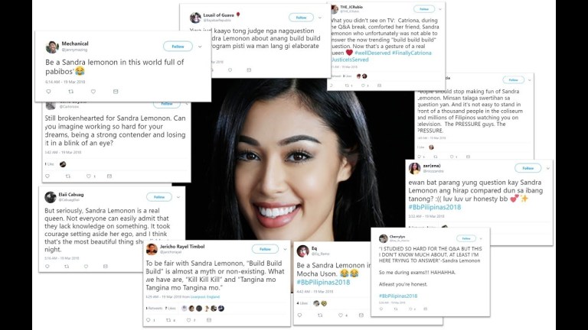
Task: Like the Jericho Rayel Timbol tweet
Action: pos(189,320)
